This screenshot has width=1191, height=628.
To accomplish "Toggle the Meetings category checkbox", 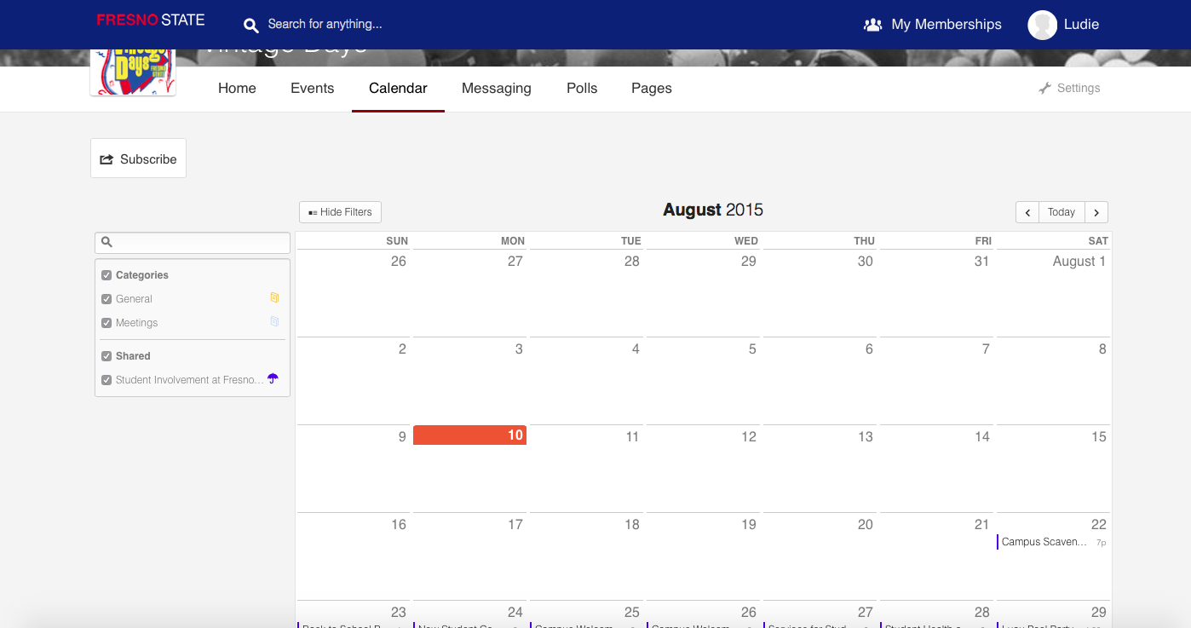I will [x=106, y=323].
